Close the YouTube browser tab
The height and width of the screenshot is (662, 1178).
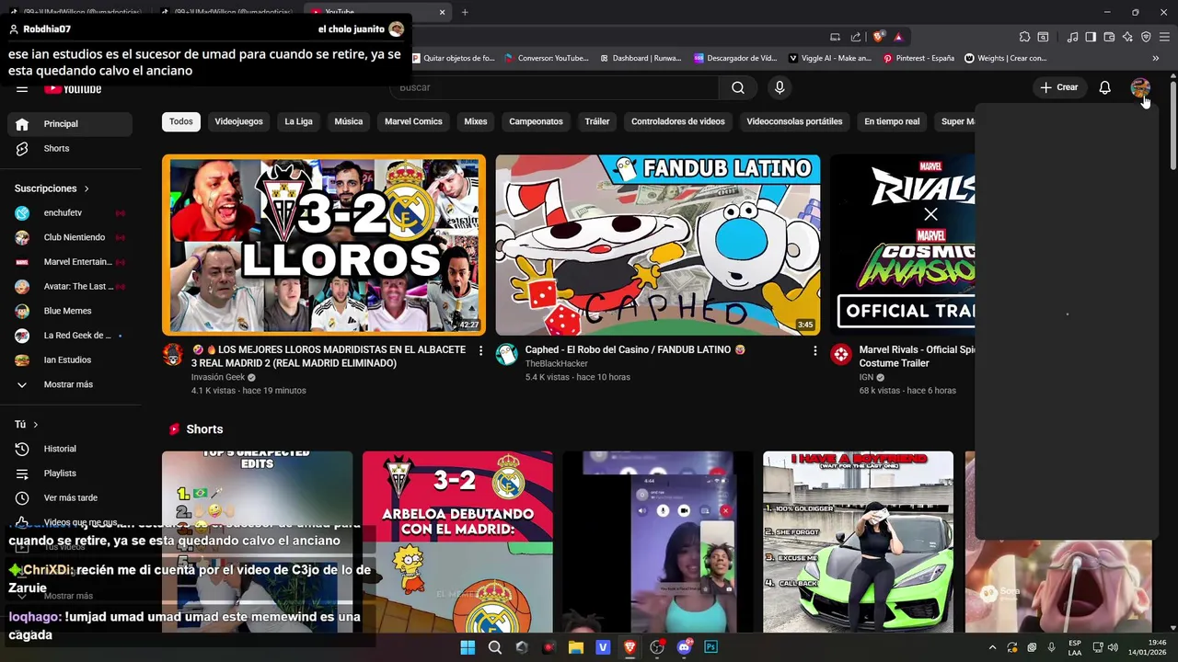pyautogui.click(x=442, y=12)
